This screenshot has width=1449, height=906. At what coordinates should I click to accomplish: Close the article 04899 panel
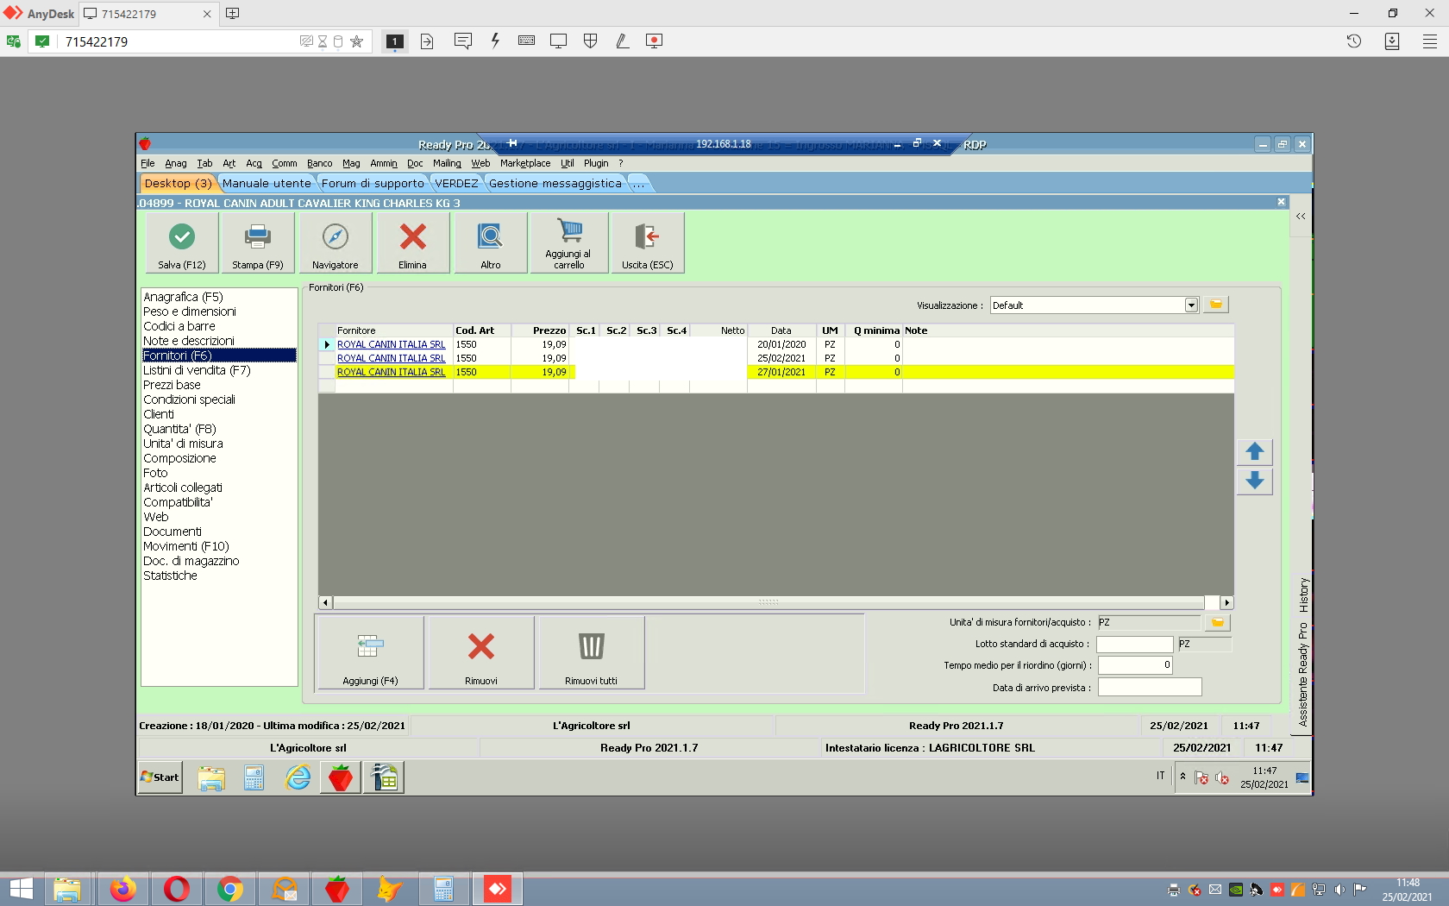(x=1281, y=202)
